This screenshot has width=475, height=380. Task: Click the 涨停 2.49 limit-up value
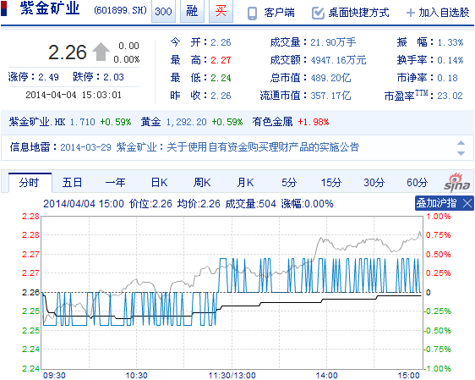click(x=48, y=77)
